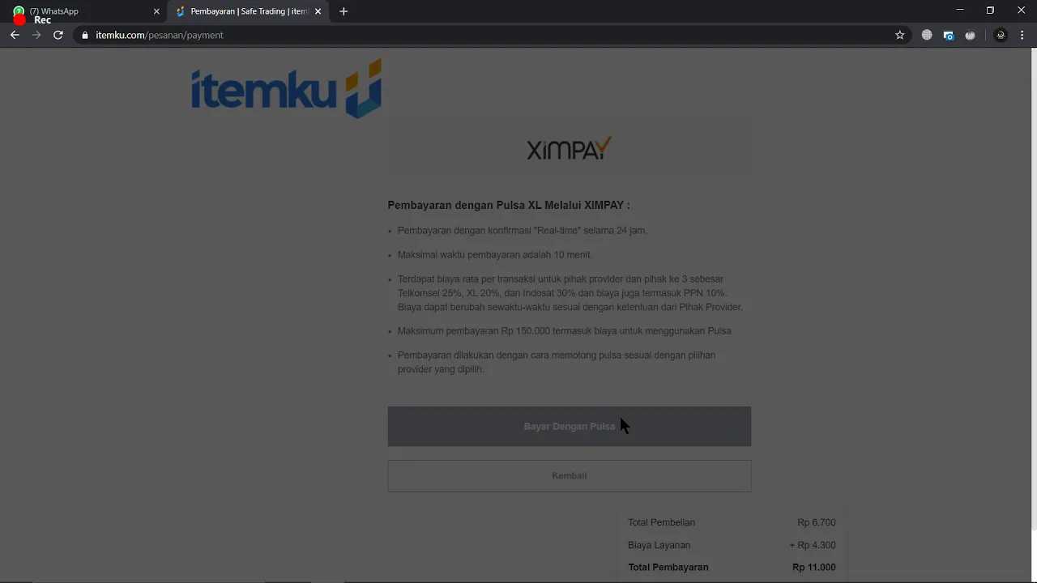Click the address bar URL
This screenshot has height=583, width=1037.
tap(160, 35)
